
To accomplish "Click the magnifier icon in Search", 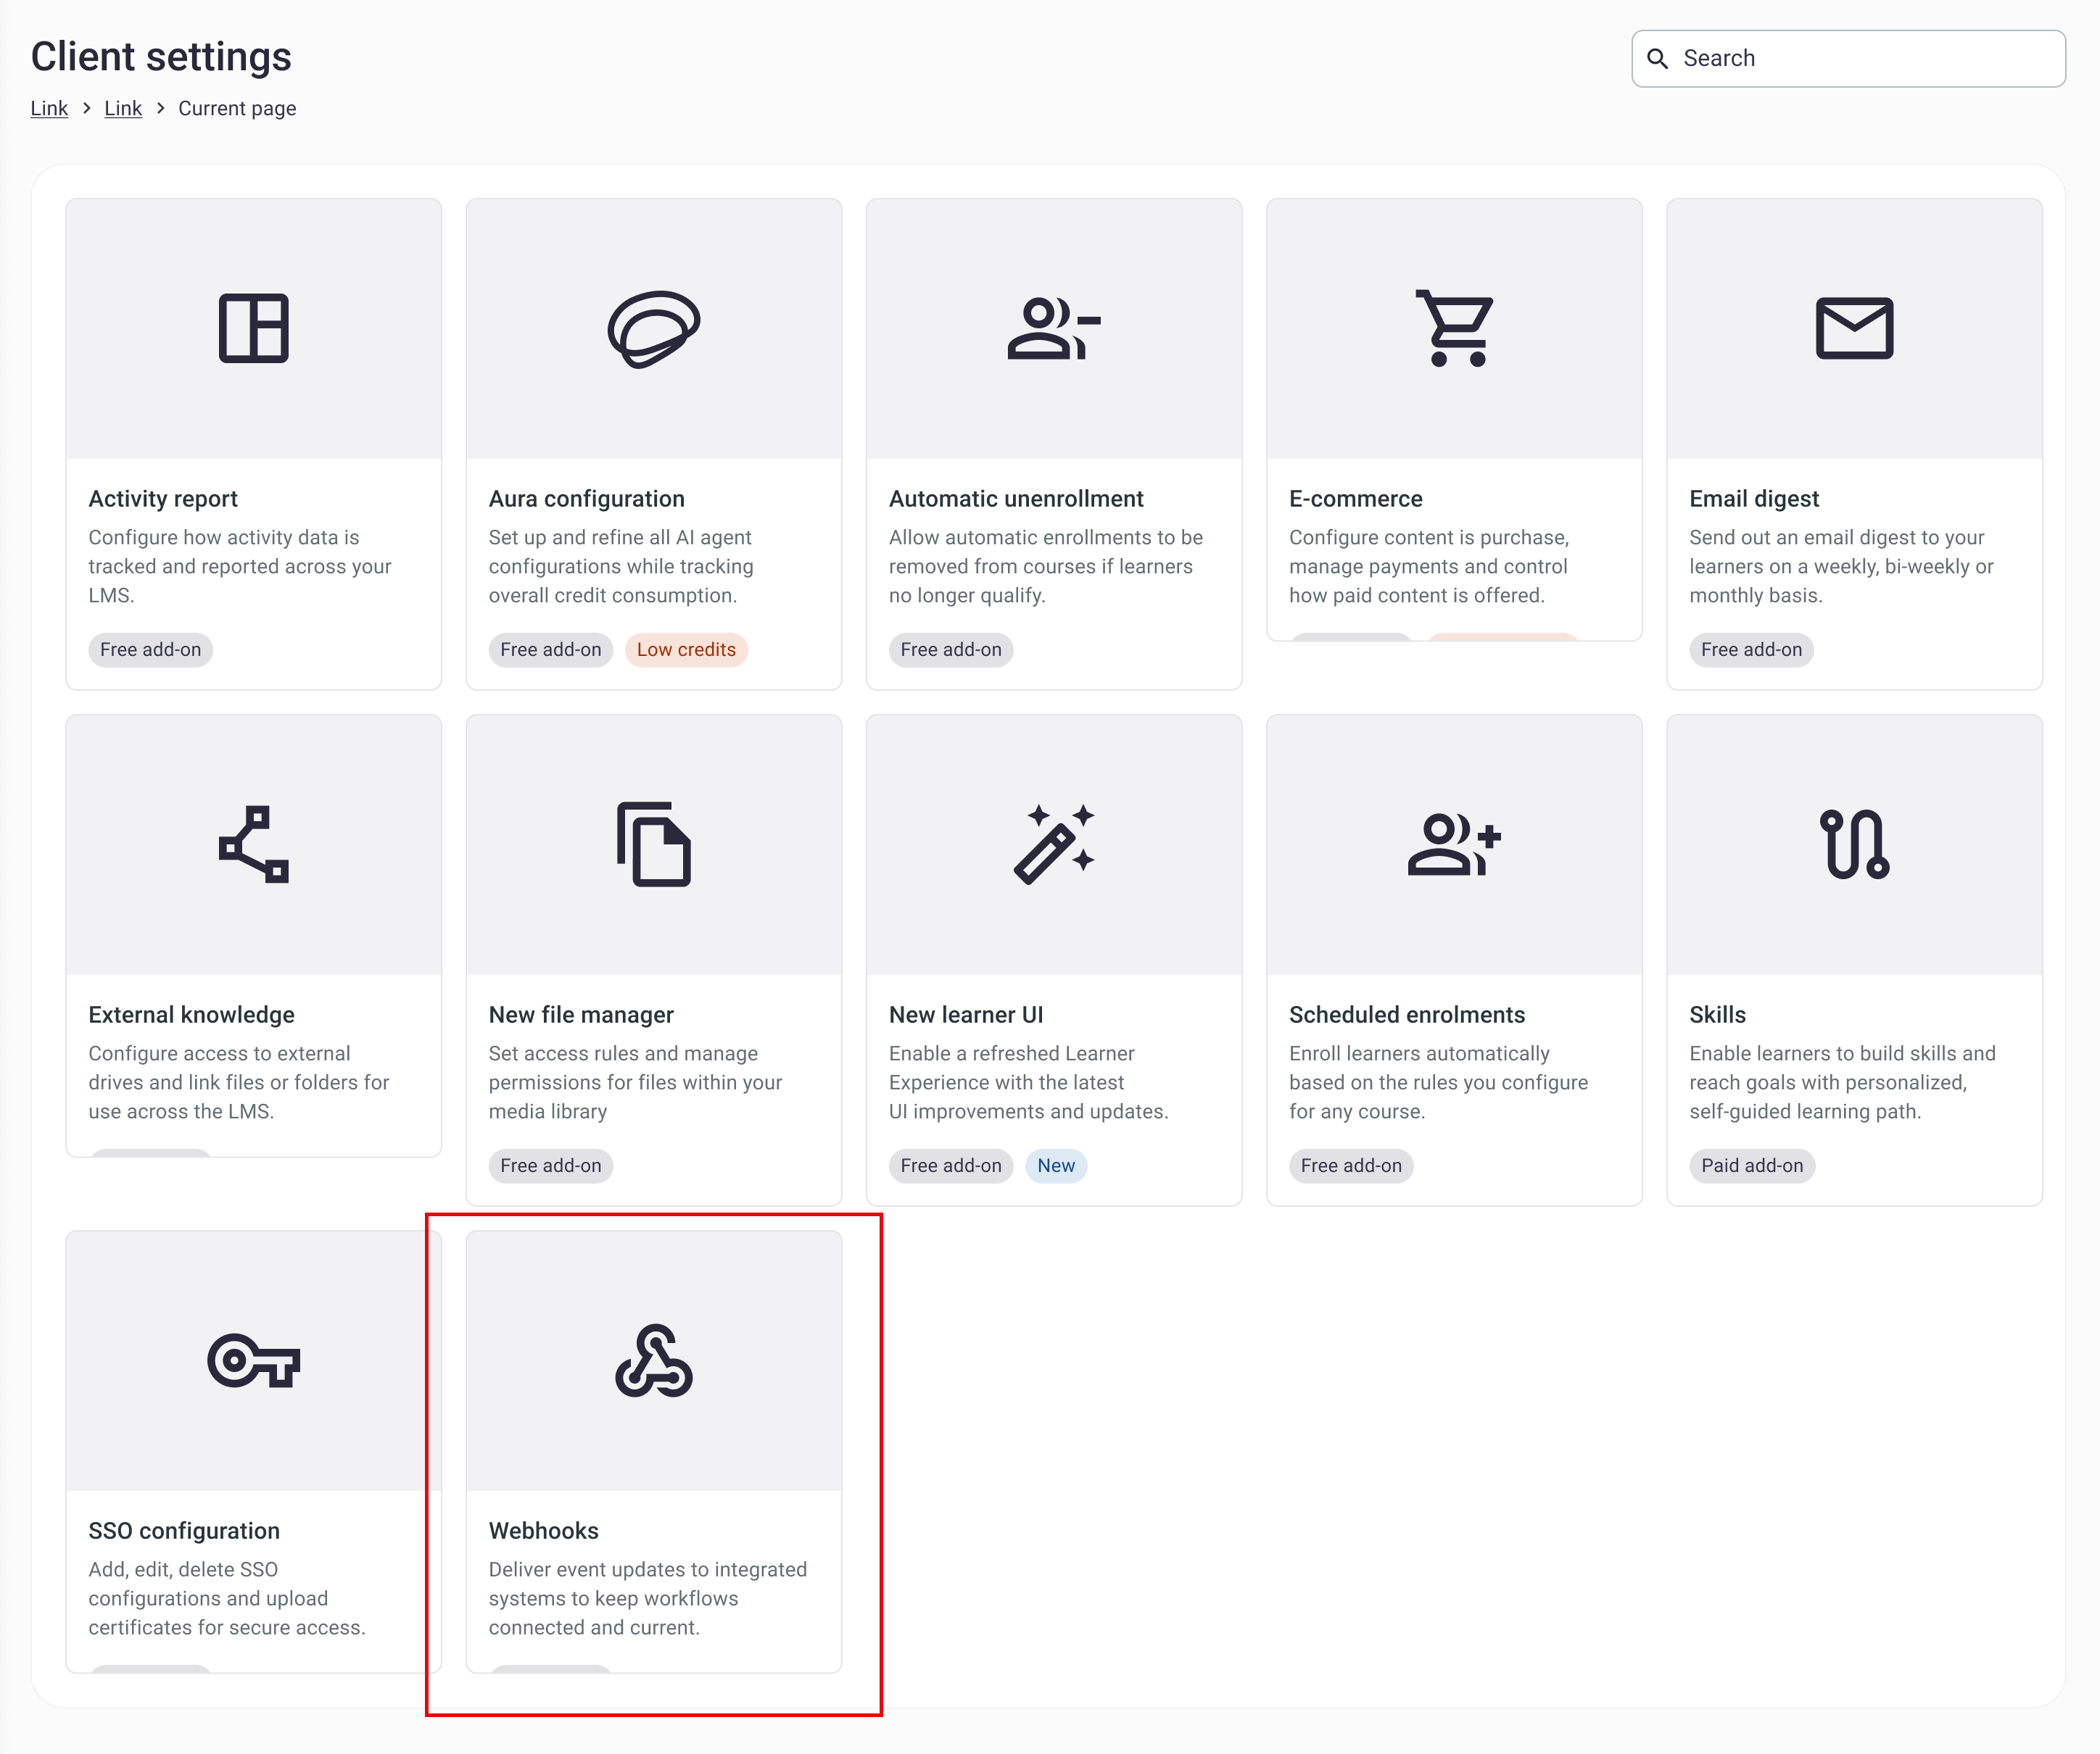I will (x=1657, y=59).
